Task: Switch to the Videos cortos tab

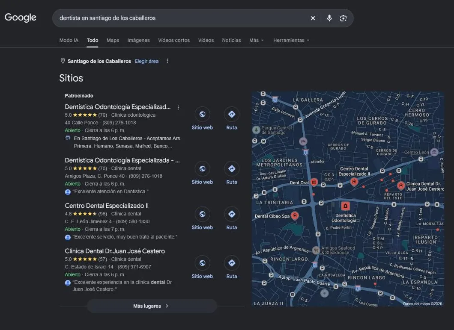Action: click(x=174, y=40)
